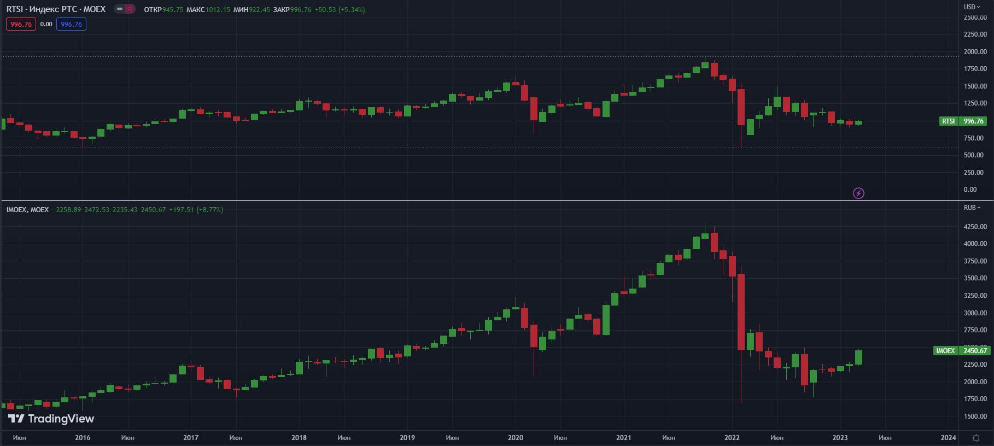This screenshot has width=994, height=446.
Task: Click the 2750.00 level on RUB scale
Action: [x=975, y=330]
